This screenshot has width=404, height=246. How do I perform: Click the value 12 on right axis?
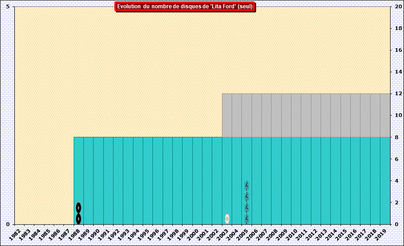click(x=398, y=94)
